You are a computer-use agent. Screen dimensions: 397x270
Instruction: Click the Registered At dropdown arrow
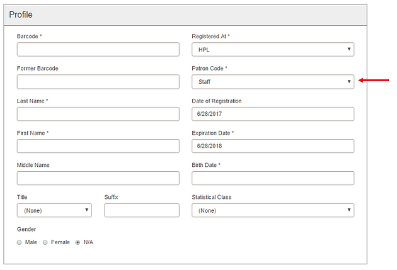[x=349, y=49]
